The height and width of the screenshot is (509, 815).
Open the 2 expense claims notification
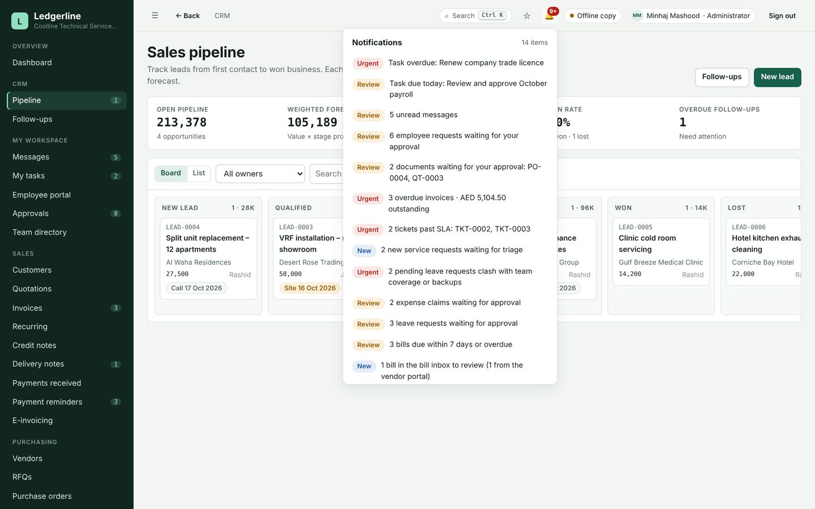(450, 303)
